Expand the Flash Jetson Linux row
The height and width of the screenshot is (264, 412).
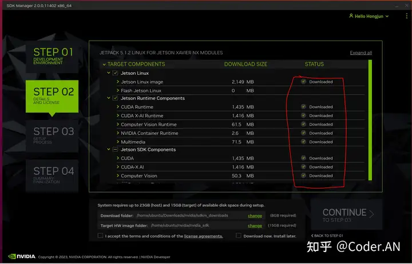click(x=118, y=90)
